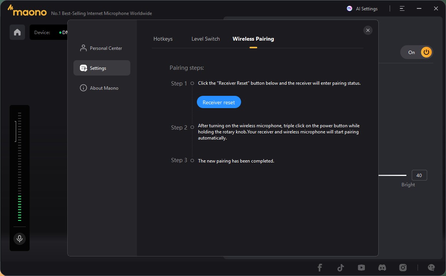446x276 pixels.
Task: Open the TikTok social link icon
Action: (x=340, y=268)
